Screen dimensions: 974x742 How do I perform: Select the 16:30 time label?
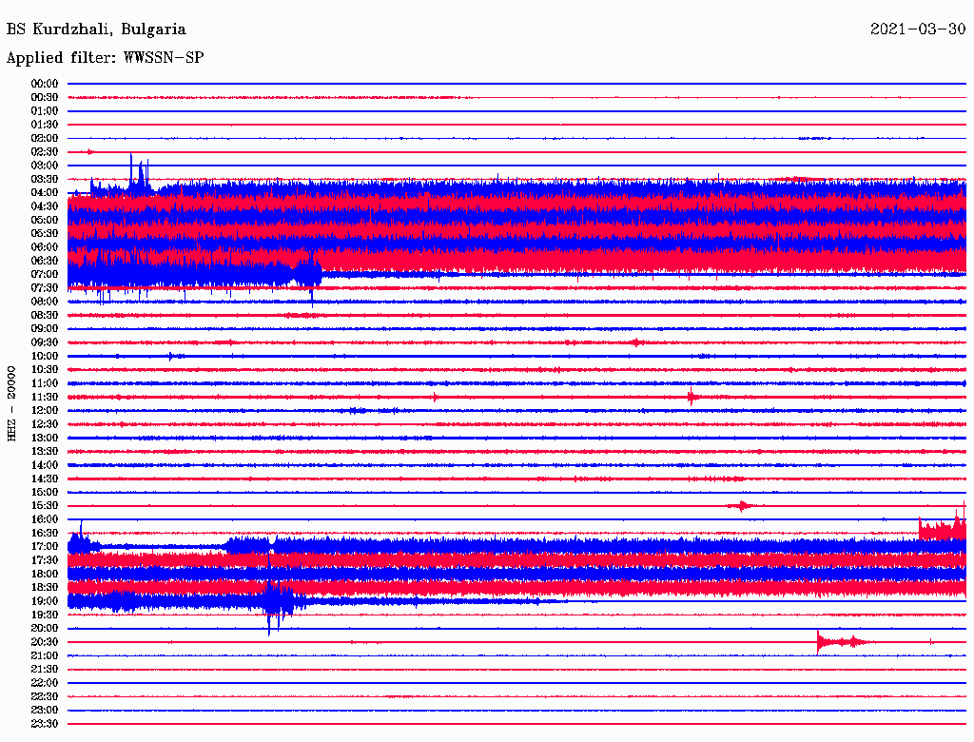click(45, 534)
